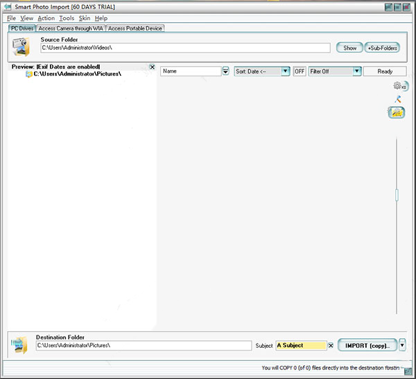Click the app icon in title bar
The height and width of the screenshot is (379, 416).
[x=8, y=7]
